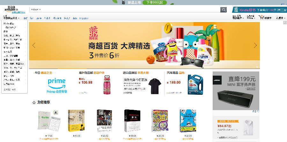
Task: Open the 罗生门 book cover
Action: (x=104, y=120)
